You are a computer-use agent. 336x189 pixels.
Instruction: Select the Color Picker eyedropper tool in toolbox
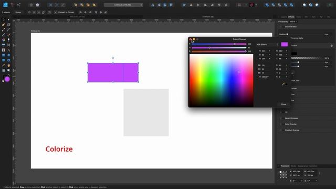(4, 65)
